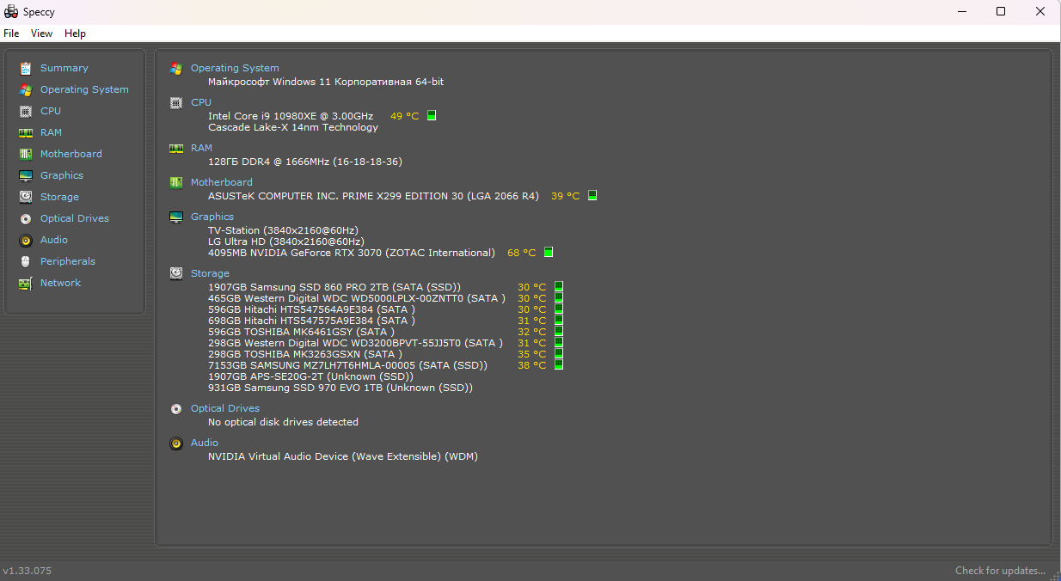Image resolution: width=1061 pixels, height=581 pixels.
Task: Click the Operating System Windows flag icon in sidebar
Action: [26, 89]
